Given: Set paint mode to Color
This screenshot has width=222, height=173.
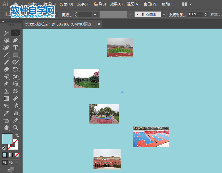Looking at the screenshot, I should coord(5,155).
